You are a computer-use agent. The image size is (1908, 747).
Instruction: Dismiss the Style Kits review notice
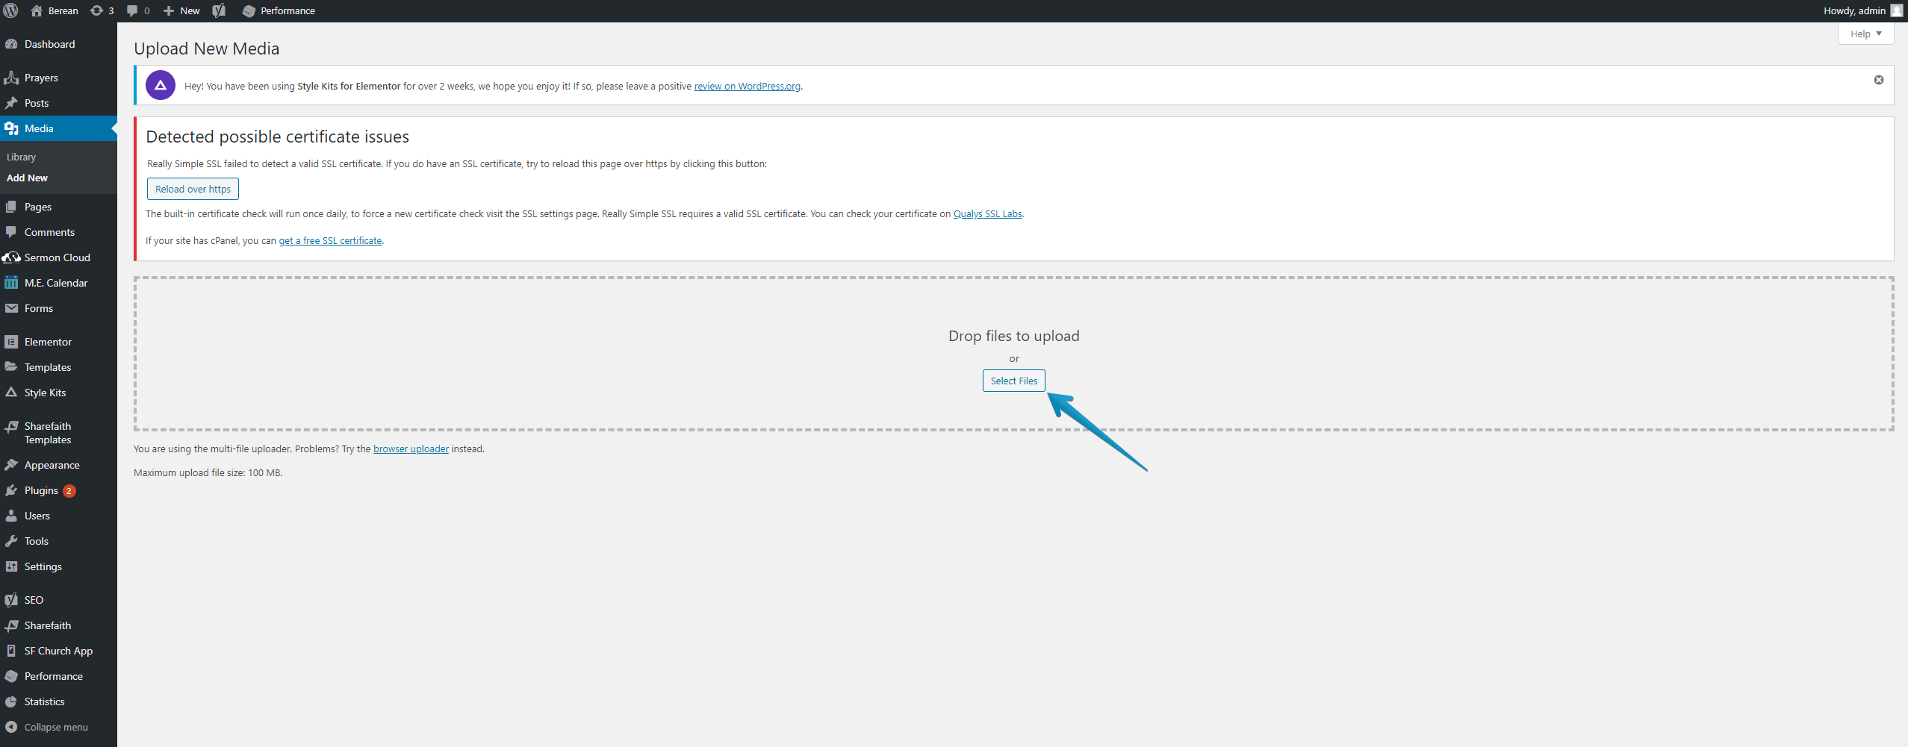1878,80
